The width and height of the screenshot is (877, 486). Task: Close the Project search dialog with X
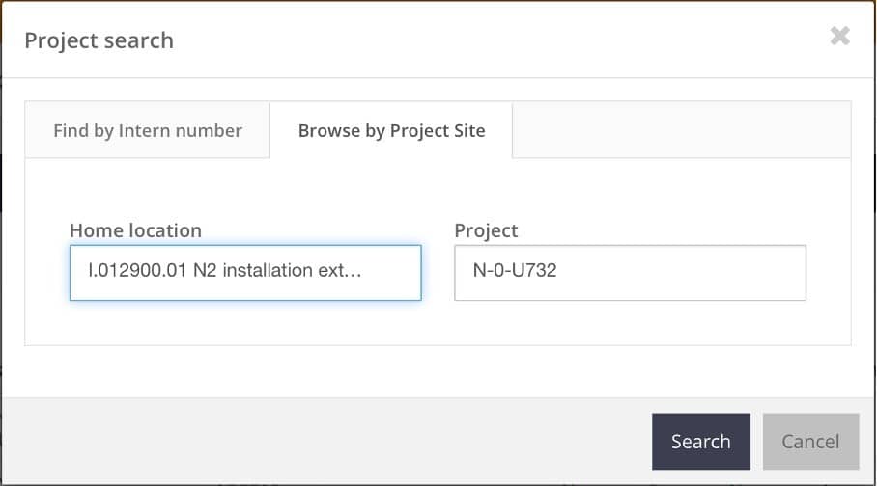tap(839, 36)
